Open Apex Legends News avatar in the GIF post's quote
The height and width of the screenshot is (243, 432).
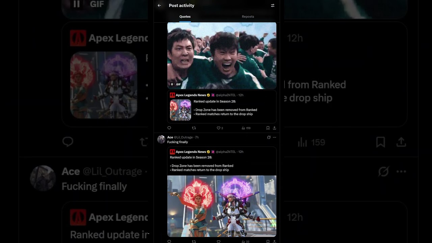172,95
